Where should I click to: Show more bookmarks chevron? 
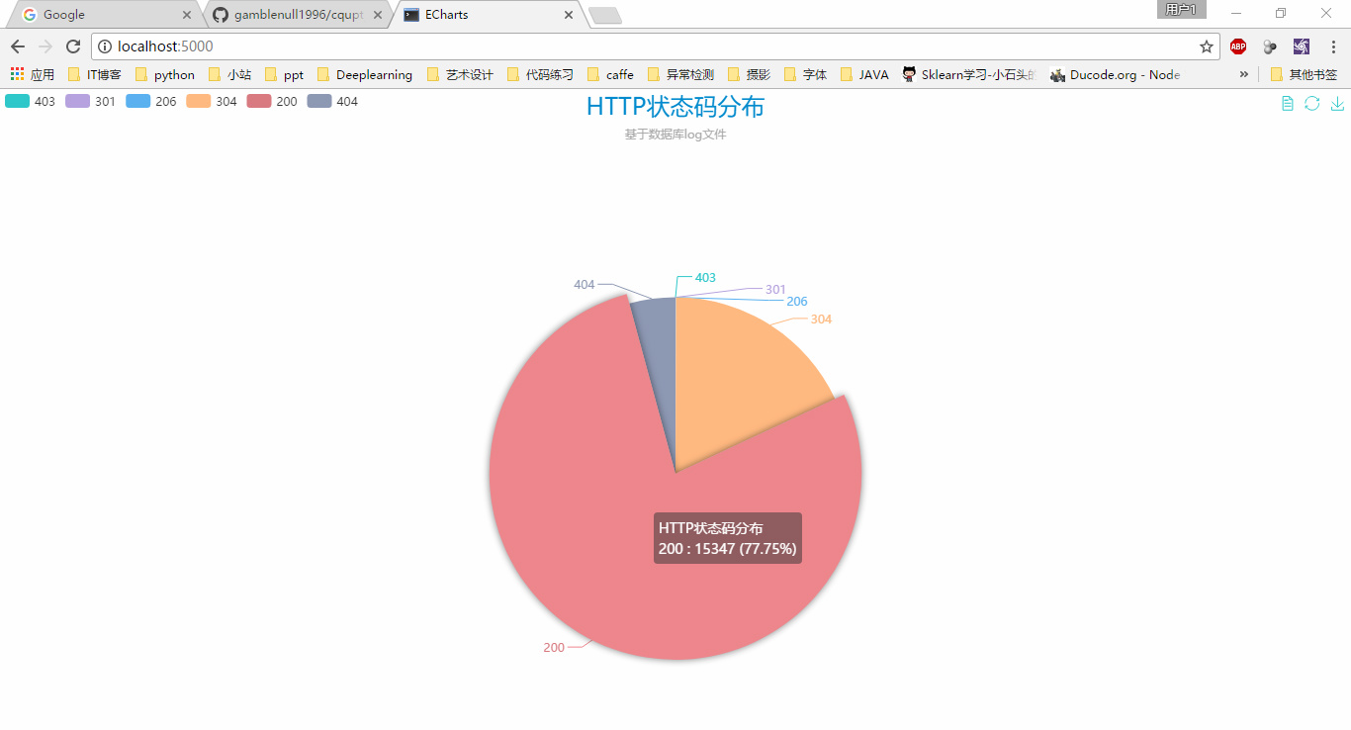pos(1244,74)
